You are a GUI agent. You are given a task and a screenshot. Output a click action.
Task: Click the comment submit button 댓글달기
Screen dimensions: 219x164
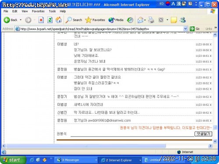tap(203, 134)
